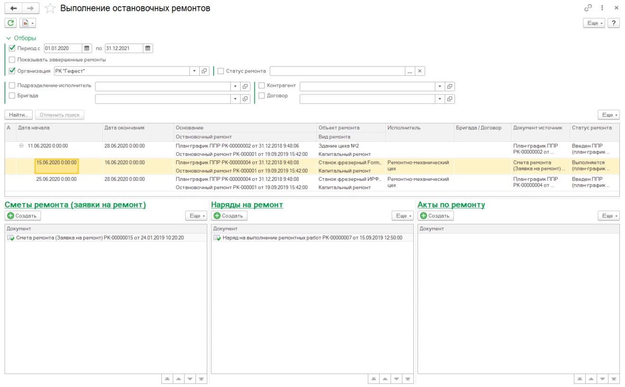Click the open icon next to Организация field
Screen dimensions: 625x387
point(205,71)
